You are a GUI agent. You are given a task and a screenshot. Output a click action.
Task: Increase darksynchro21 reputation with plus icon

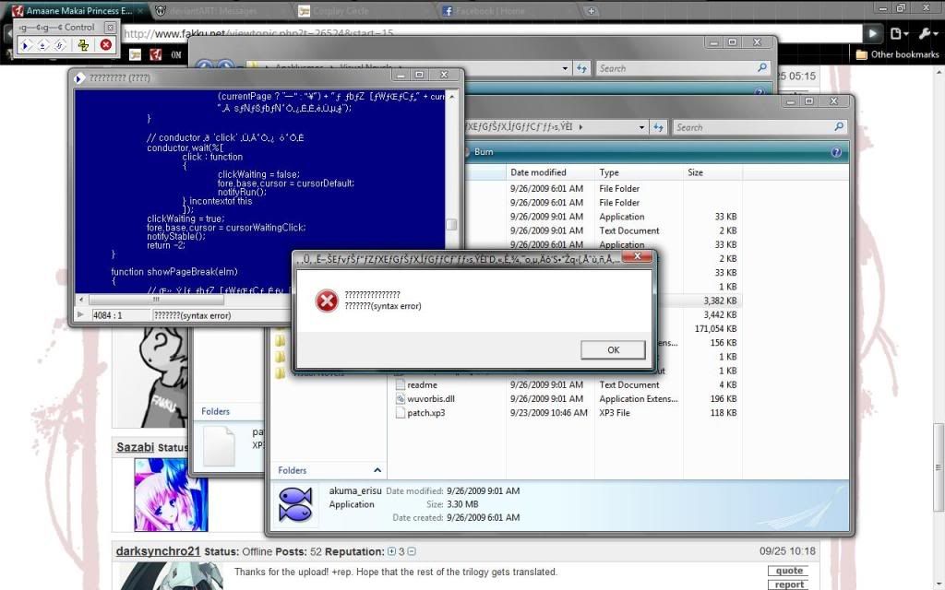(391, 551)
